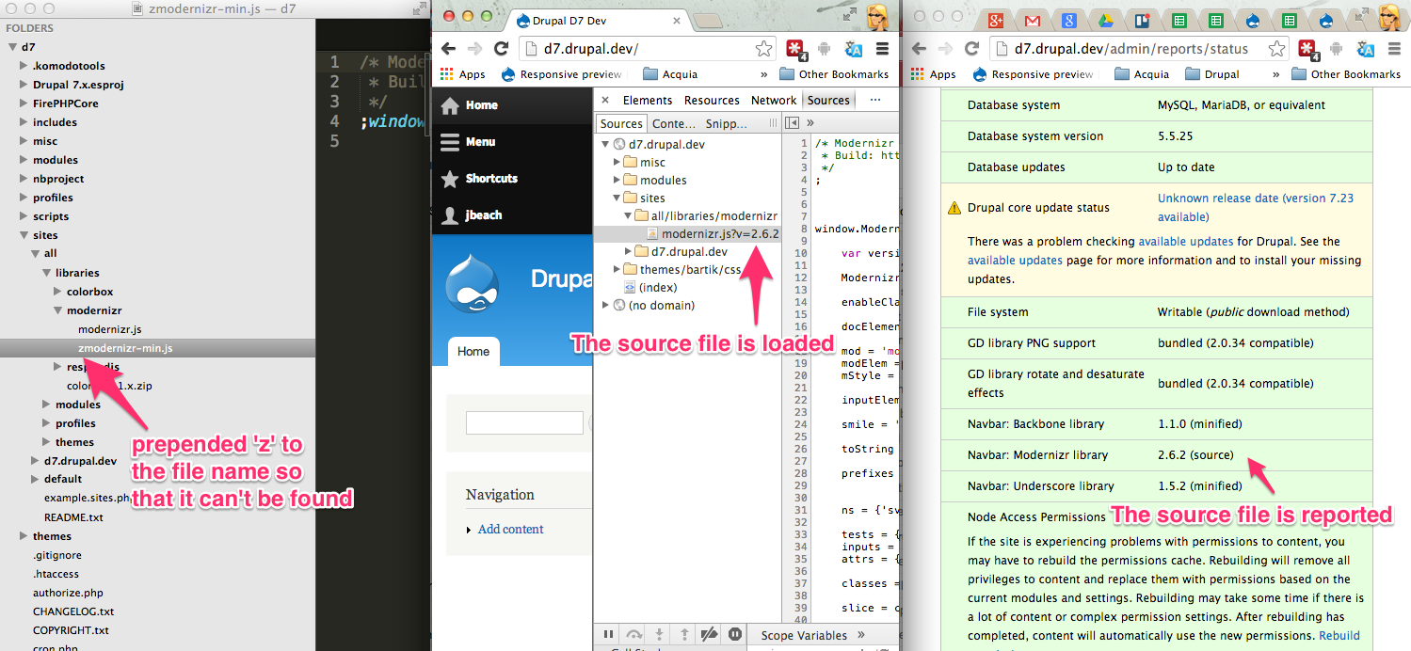Collapse sites folder in DevTools Sources tree
This screenshot has height=651, width=1411.
pos(617,198)
